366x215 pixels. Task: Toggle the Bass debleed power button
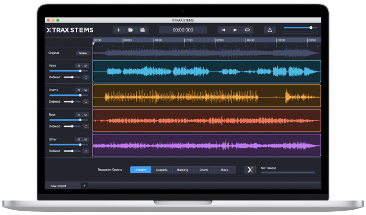(86, 126)
